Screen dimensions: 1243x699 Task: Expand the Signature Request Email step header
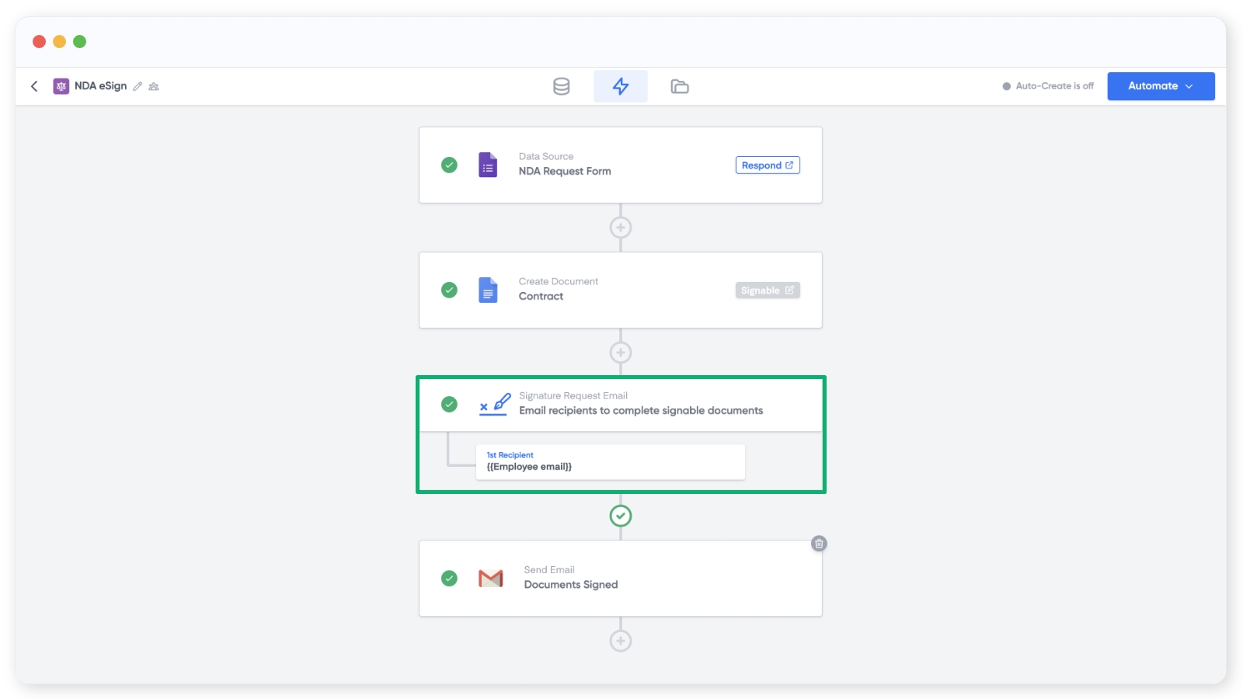[640, 404]
